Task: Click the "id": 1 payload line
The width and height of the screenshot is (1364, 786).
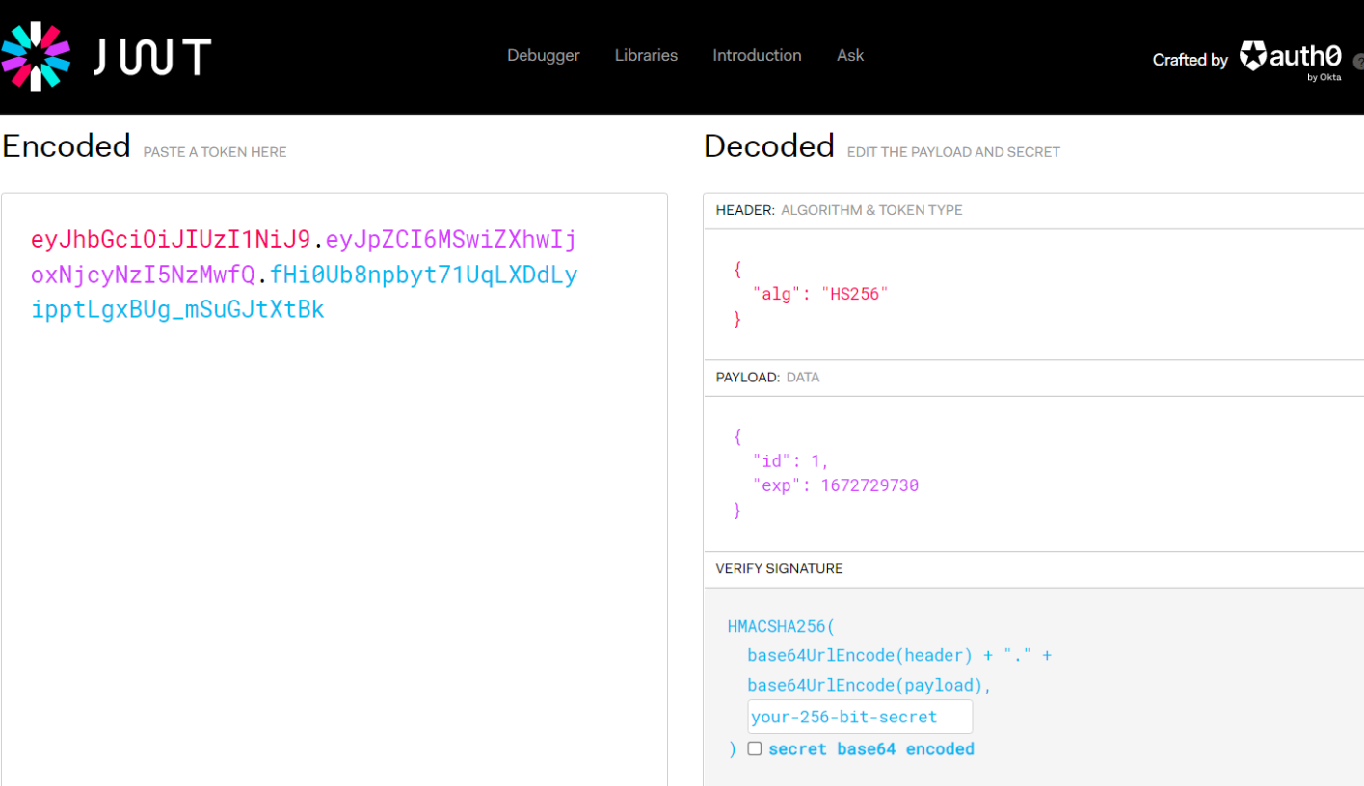Action: click(x=790, y=461)
